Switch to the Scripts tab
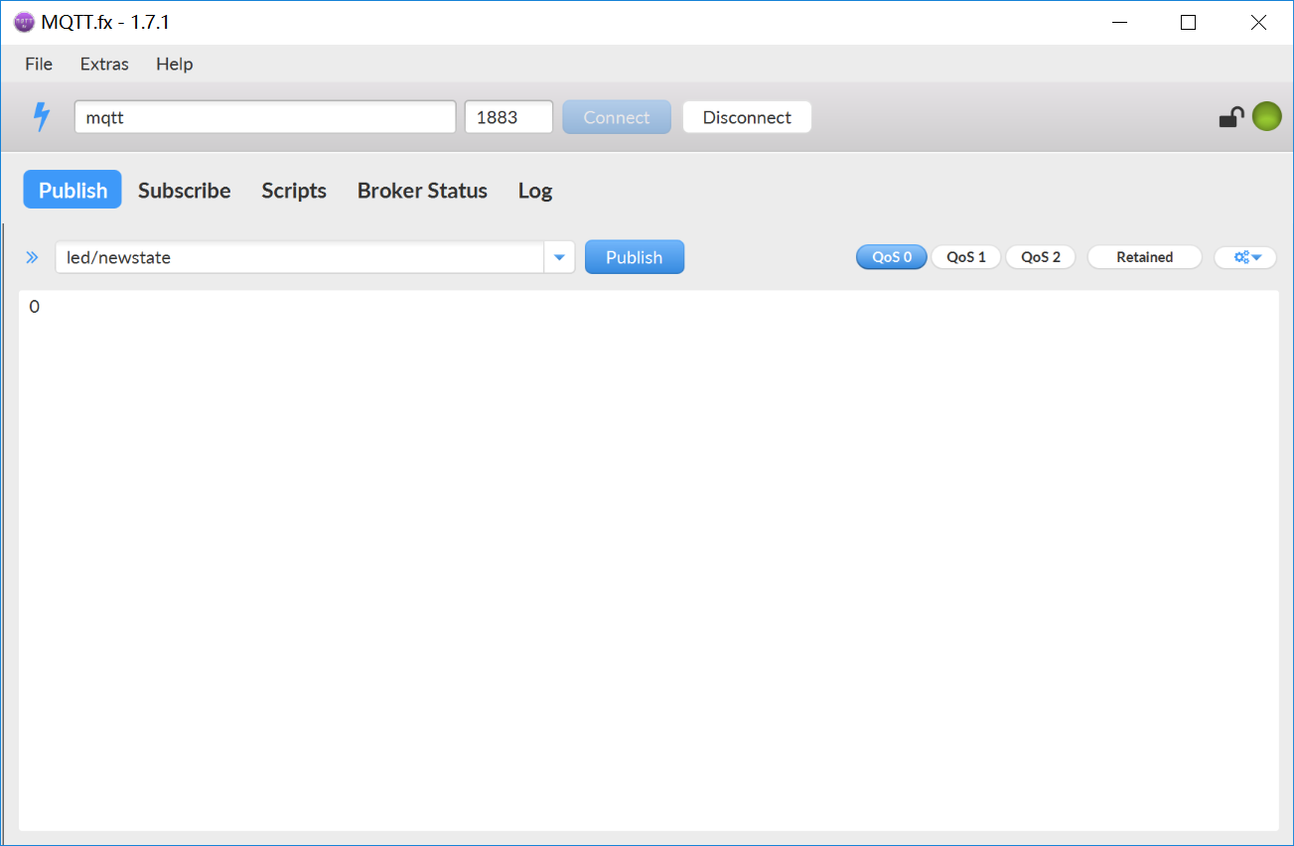 point(294,190)
